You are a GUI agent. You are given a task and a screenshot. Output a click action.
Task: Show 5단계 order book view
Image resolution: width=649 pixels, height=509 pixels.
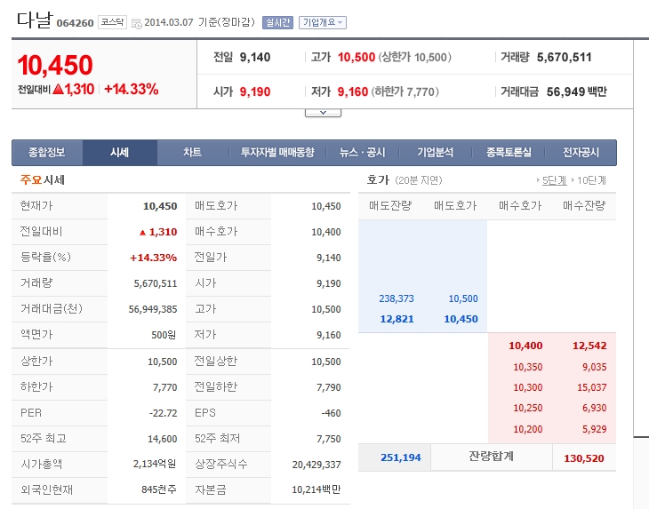point(554,180)
